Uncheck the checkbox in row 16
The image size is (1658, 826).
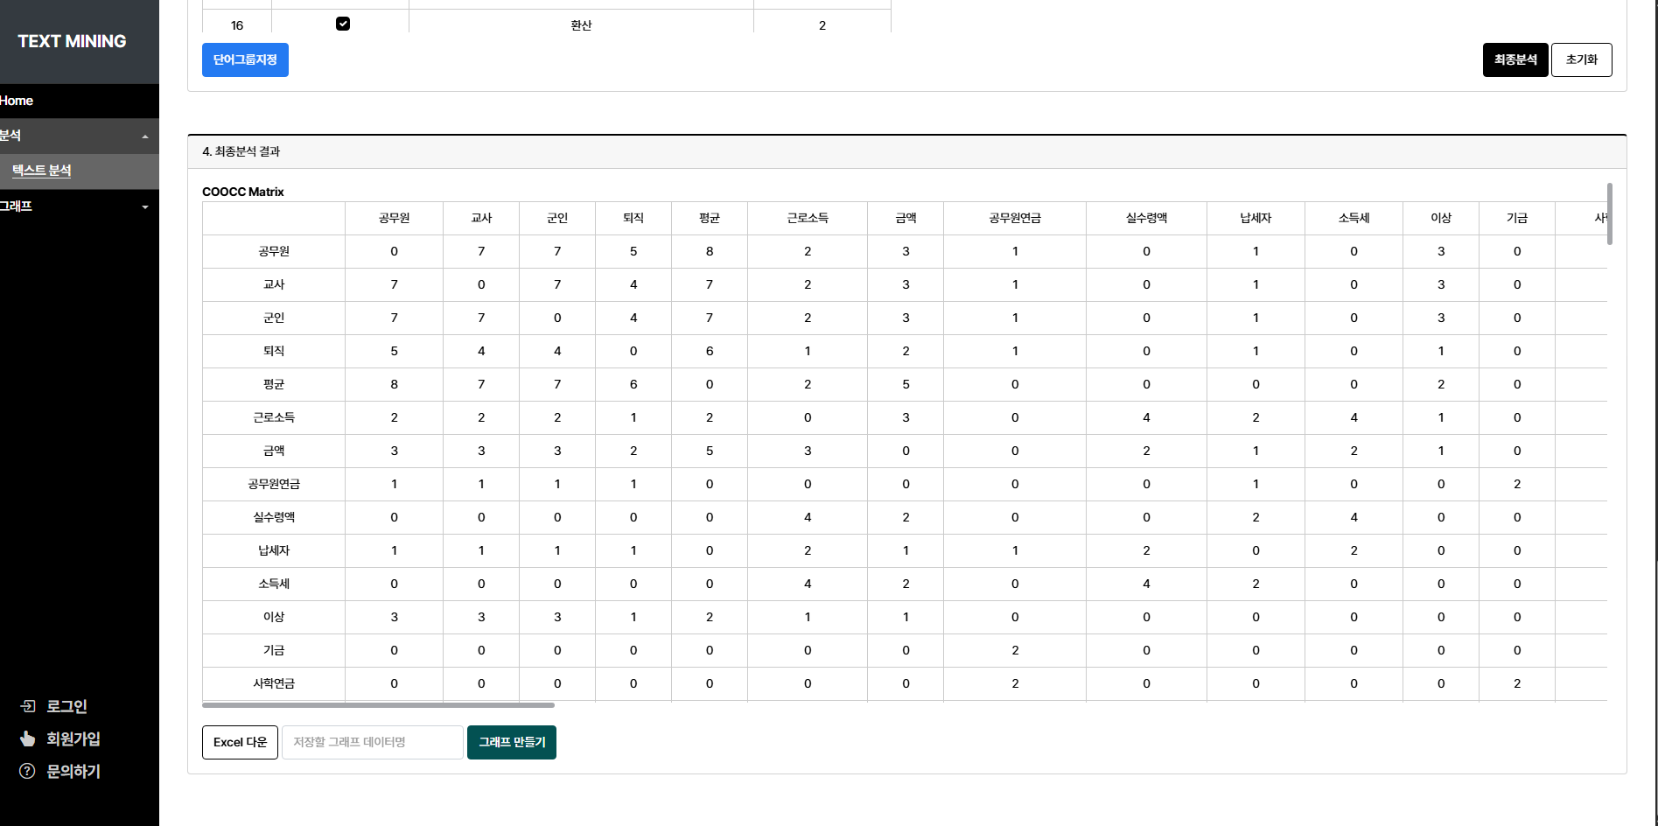point(343,24)
